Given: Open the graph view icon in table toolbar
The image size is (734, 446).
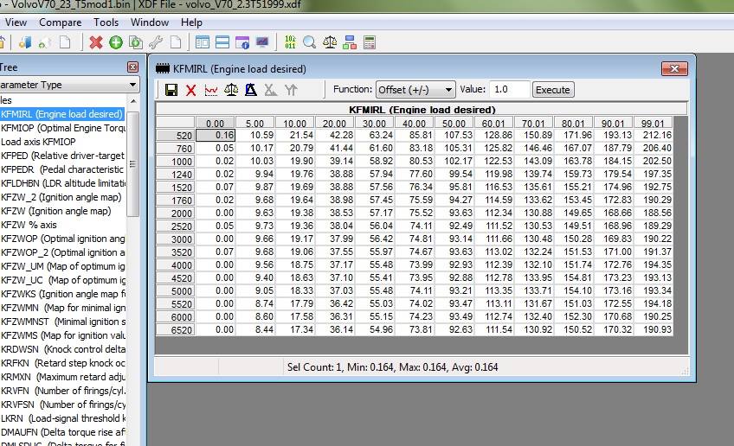Looking at the screenshot, I should 210,90.
